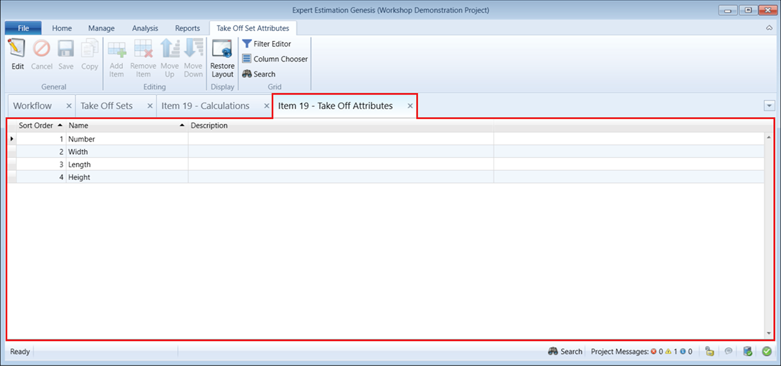Switch to the Analysis ribbon tab
This screenshot has width=781, height=366.
(145, 28)
